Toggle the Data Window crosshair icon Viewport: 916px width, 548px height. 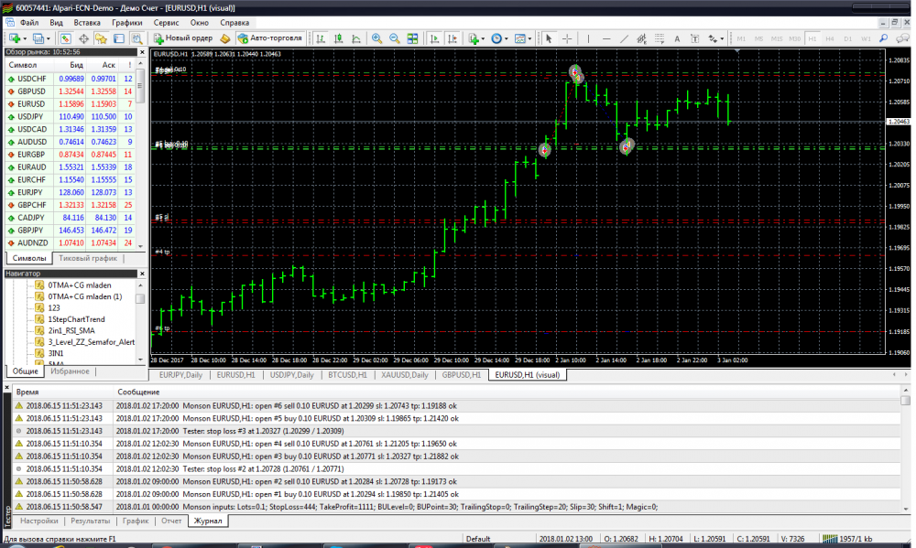tap(83, 38)
